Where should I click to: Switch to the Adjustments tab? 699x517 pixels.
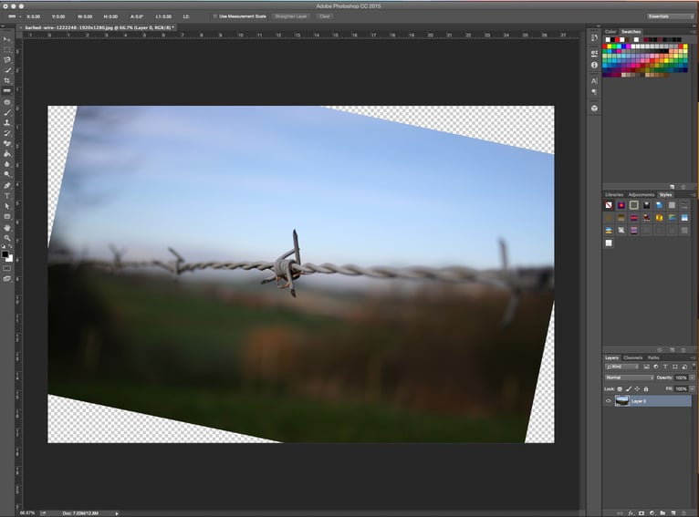tap(641, 194)
